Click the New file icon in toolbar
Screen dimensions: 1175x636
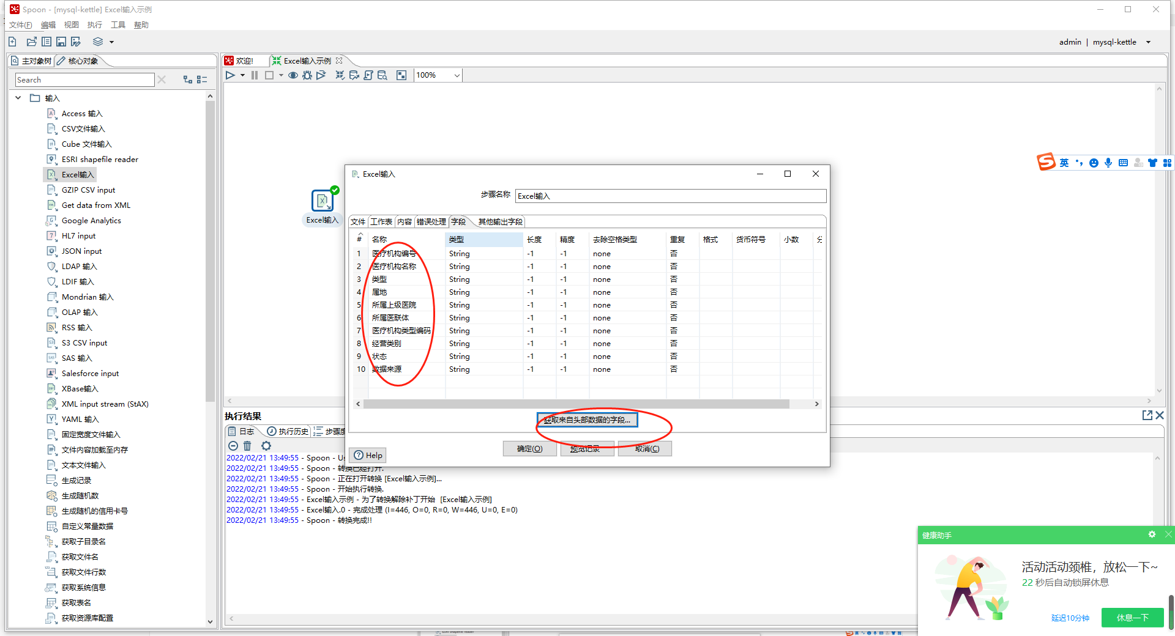tap(12, 42)
